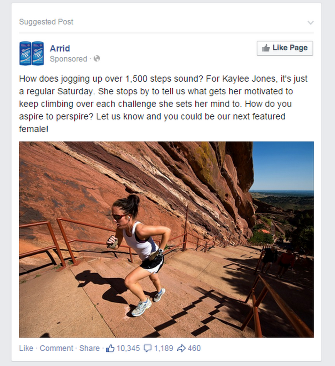The width and height of the screenshot is (335, 366).
Task: Click the thumbs-up likes count icon
Action: 110,348
